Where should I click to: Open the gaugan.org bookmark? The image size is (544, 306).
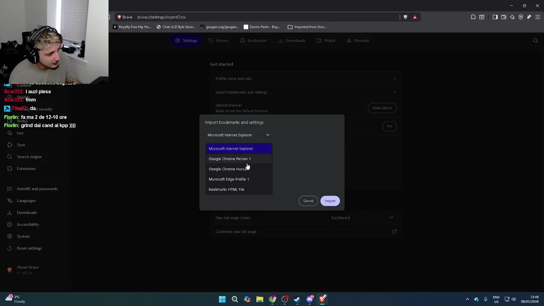220,27
